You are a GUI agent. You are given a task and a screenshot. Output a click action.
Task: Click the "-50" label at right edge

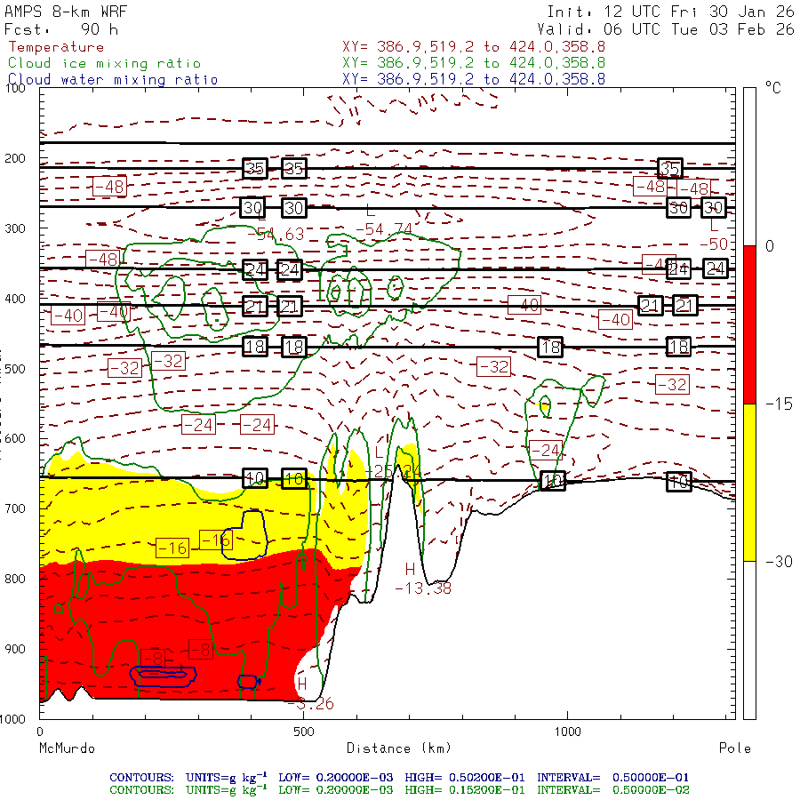coord(714,244)
